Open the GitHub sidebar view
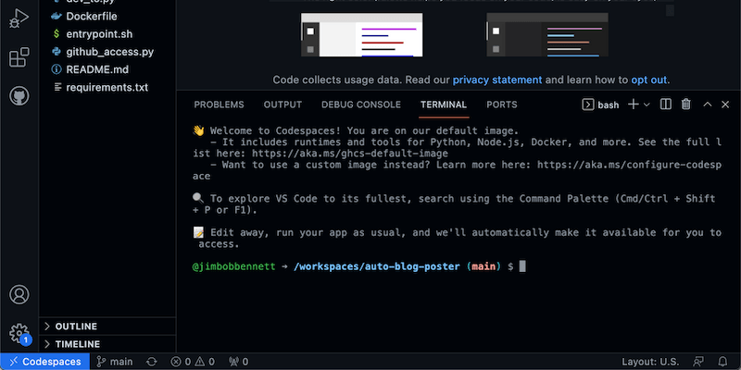Screen dimensions: 741x370 (19, 96)
